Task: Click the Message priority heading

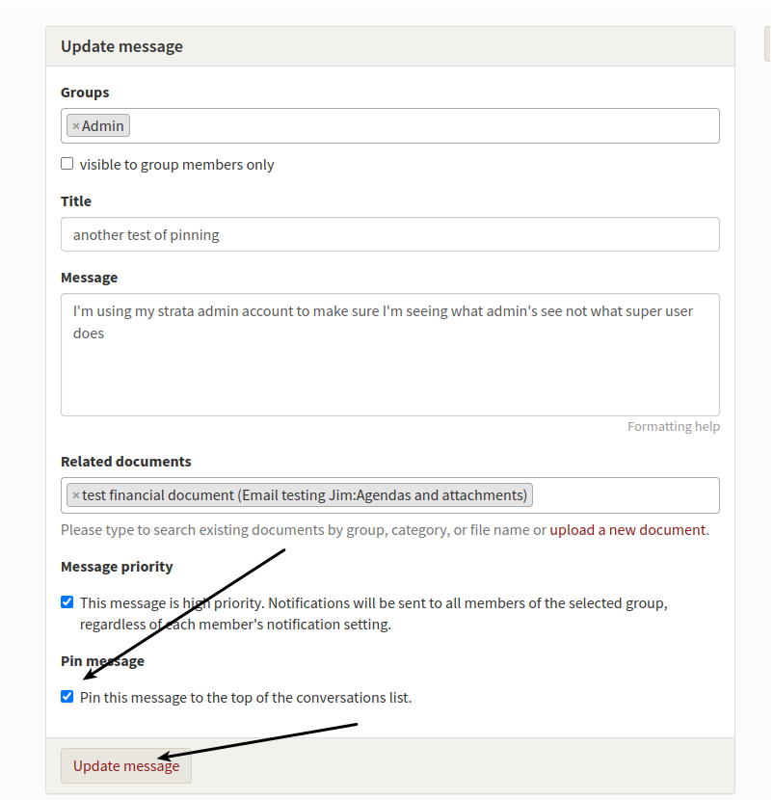Action: [x=117, y=567]
